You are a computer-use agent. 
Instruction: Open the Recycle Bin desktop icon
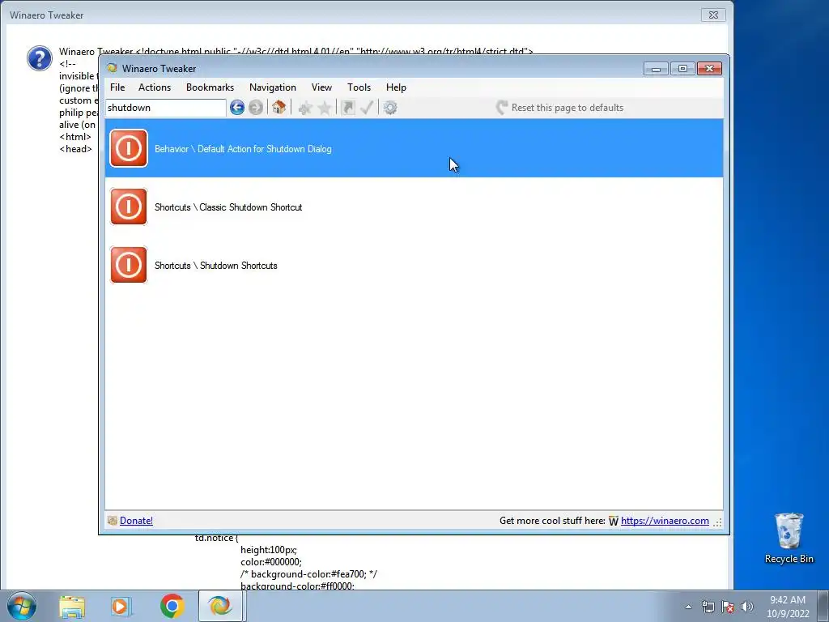pyautogui.click(x=789, y=539)
